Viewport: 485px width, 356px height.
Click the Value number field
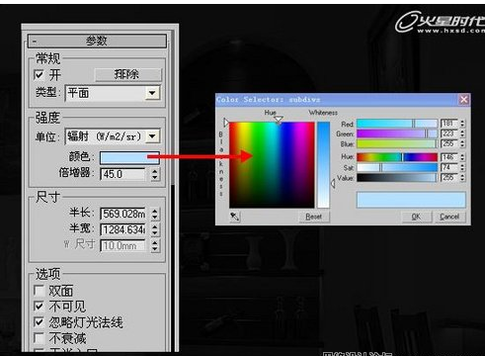pyautogui.click(x=449, y=178)
